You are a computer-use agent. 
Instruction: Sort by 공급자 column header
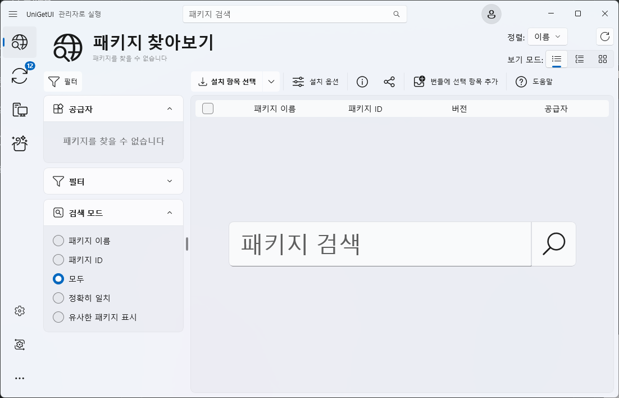(556, 108)
